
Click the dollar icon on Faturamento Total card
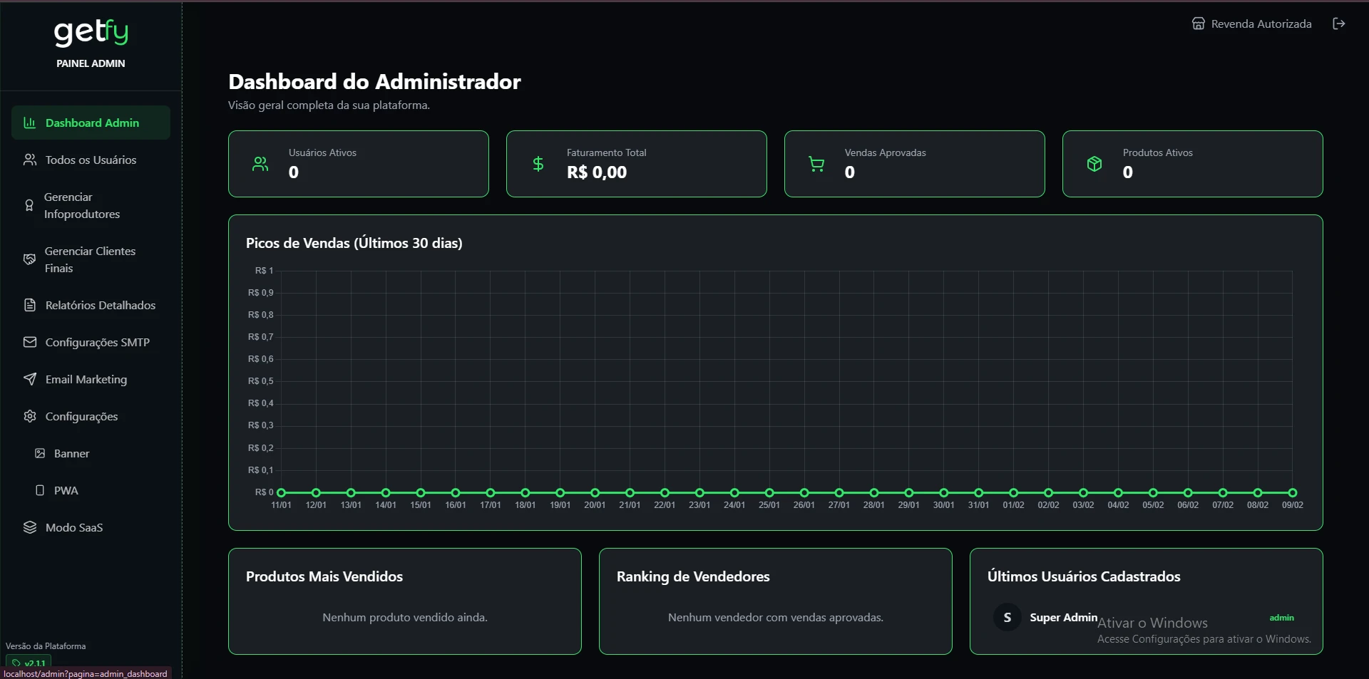pyautogui.click(x=538, y=164)
